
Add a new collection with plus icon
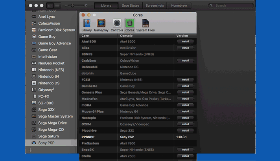[30, 150]
